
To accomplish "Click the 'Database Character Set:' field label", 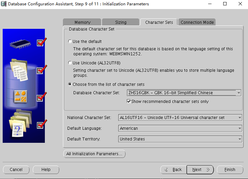I will point(96,93).
